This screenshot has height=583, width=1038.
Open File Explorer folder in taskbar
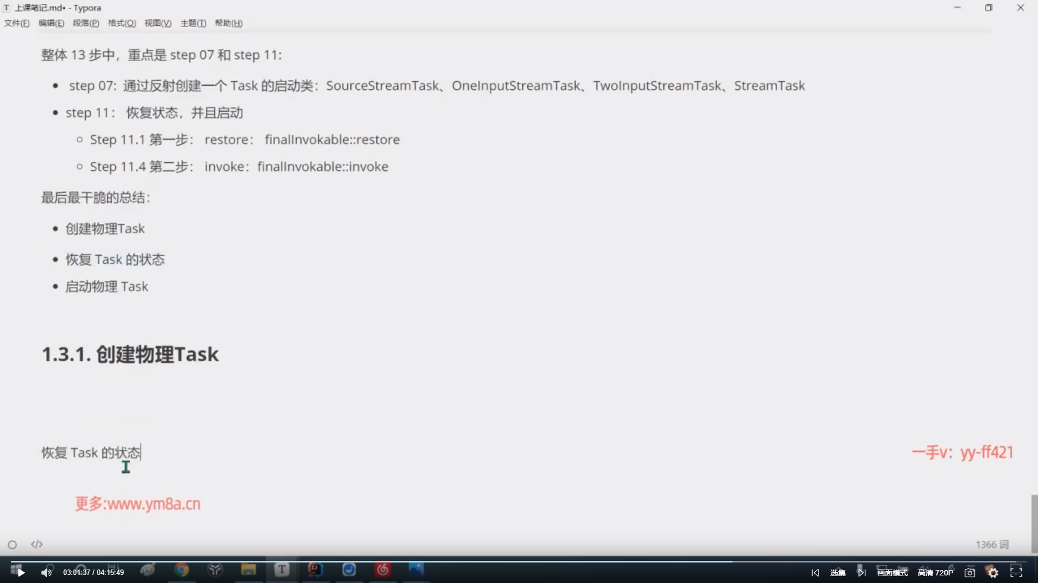[249, 570]
